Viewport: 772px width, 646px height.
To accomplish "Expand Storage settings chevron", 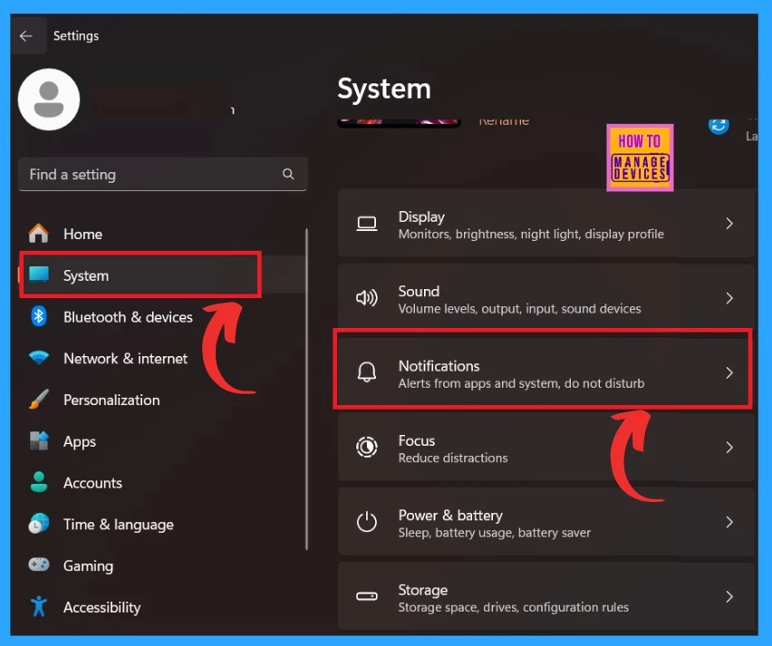I will pyautogui.click(x=729, y=597).
